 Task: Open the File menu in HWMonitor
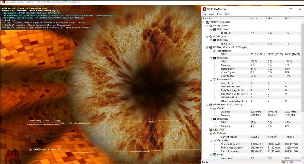[x=204, y=14]
